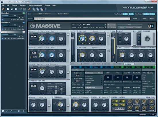This screenshot has width=158, height=117.
Task: Click the Save floppy disk toolbar icon
Action: (x=16, y=9)
